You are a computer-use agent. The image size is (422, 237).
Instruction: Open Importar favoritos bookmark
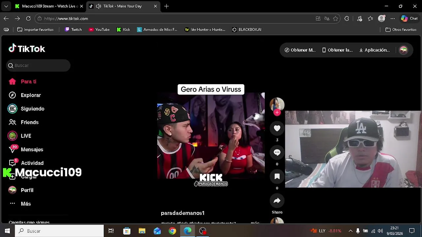click(35, 30)
